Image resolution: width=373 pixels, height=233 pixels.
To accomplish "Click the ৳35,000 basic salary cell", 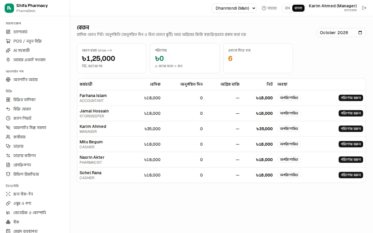I will click(x=152, y=129).
